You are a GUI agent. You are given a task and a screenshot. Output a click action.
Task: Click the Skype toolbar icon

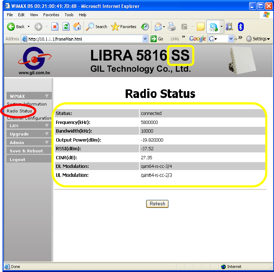tap(214, 27)
